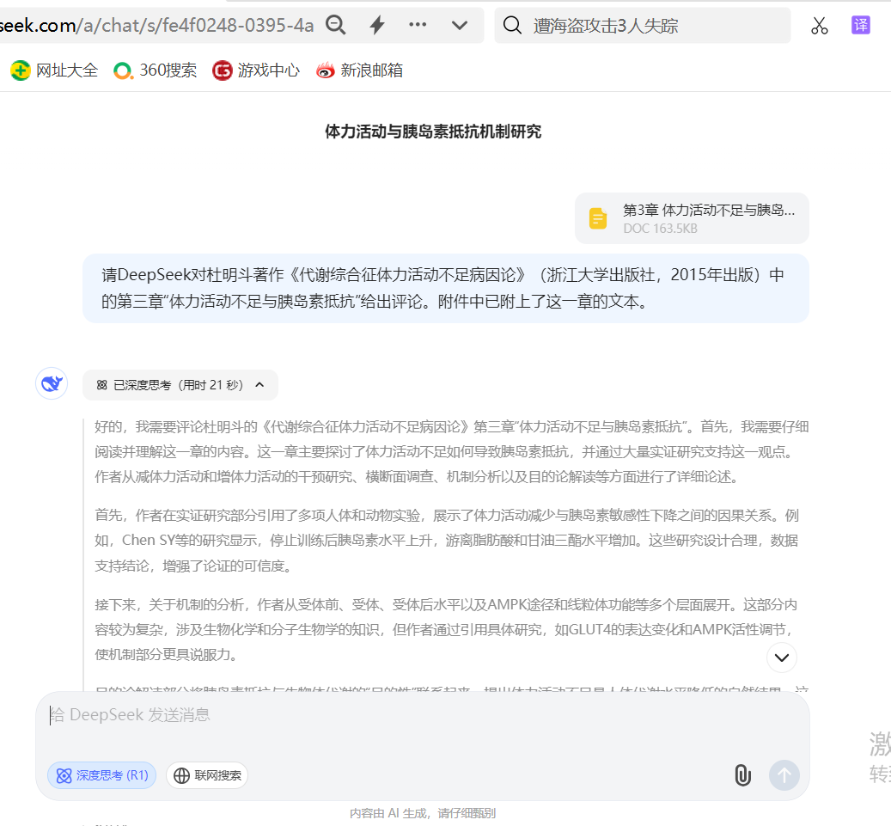Click the yellow document file icon
This screenshot has height=826, width=891.
click(x=597, y=218)
